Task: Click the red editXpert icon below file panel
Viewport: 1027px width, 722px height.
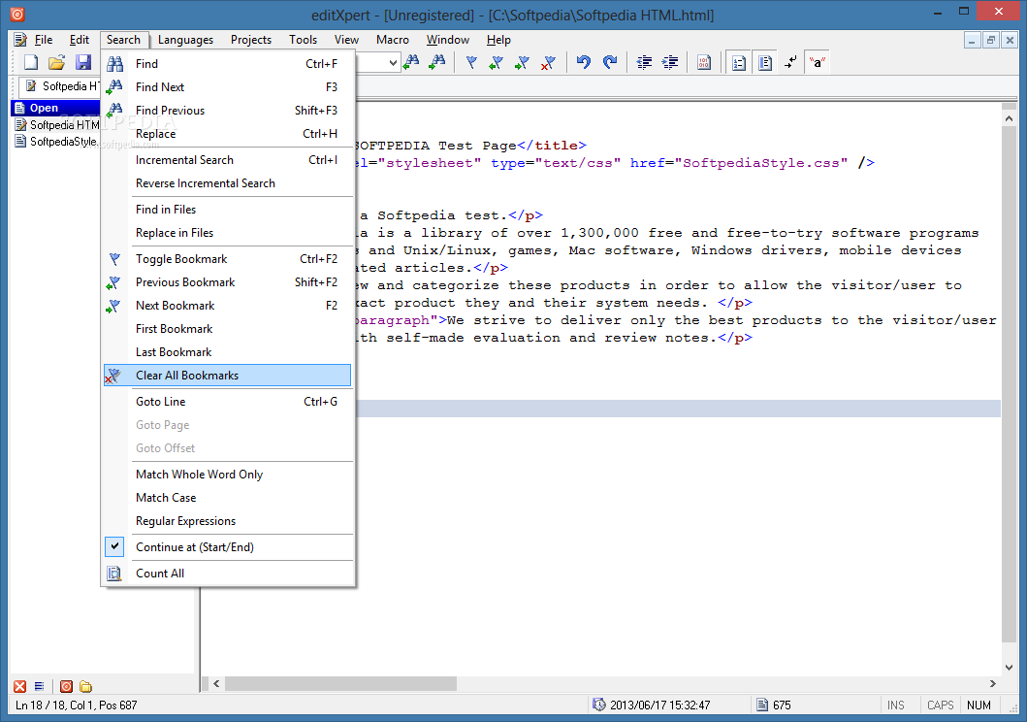Action: coord(66,686)
